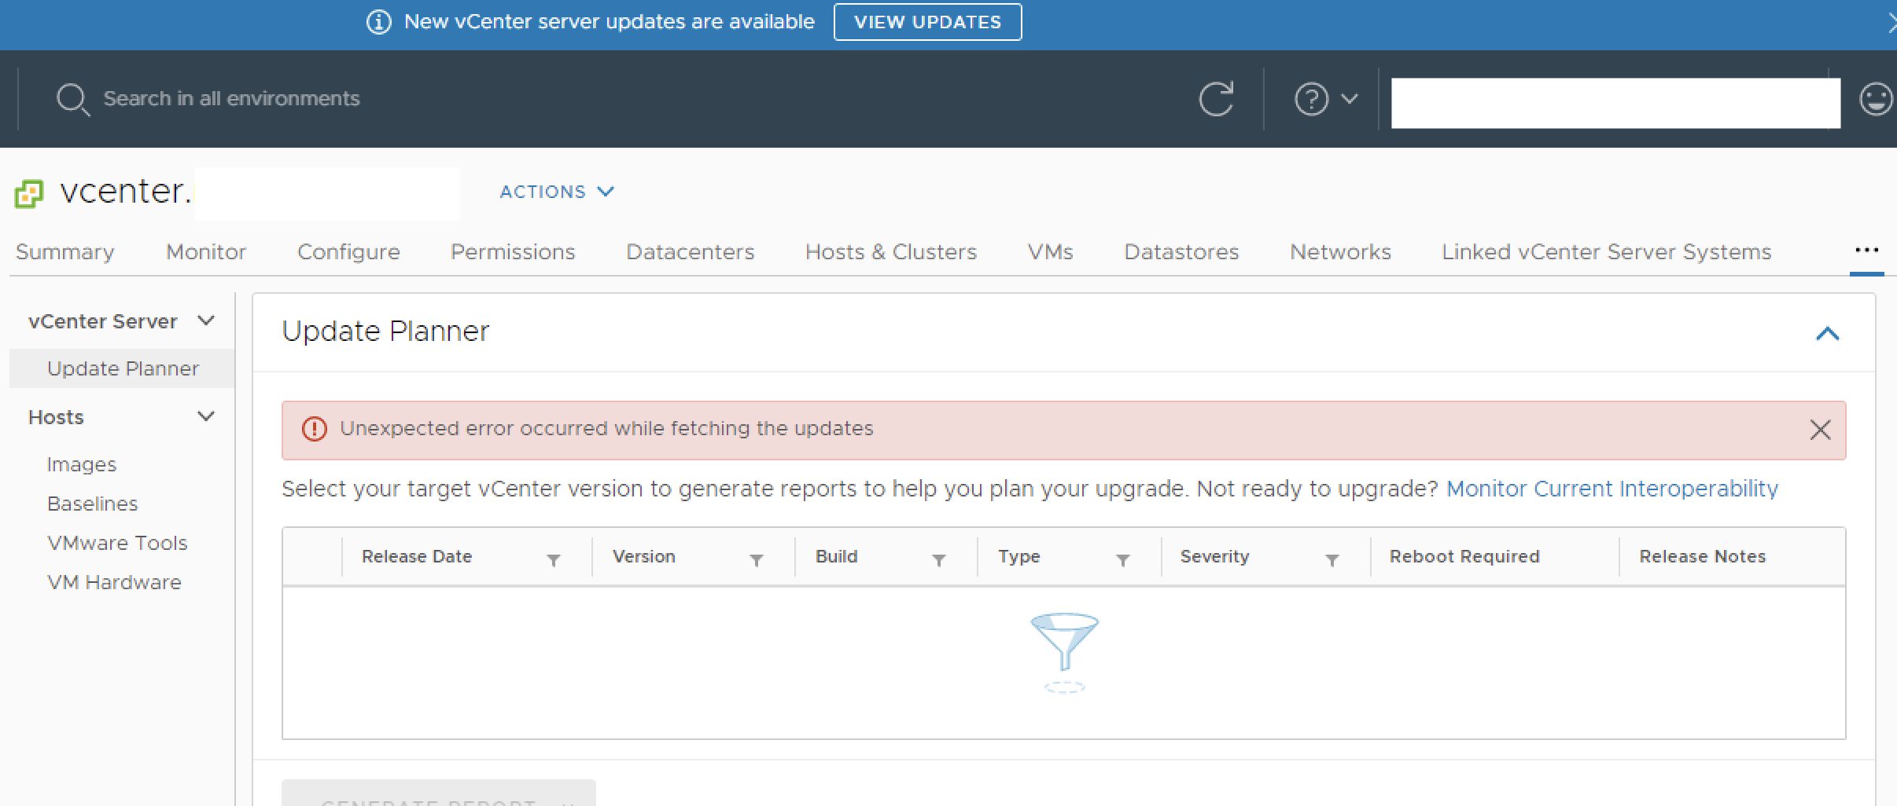Sort by Release Date column header
This screenshot has height=806, width=1897.
point(417,556)
